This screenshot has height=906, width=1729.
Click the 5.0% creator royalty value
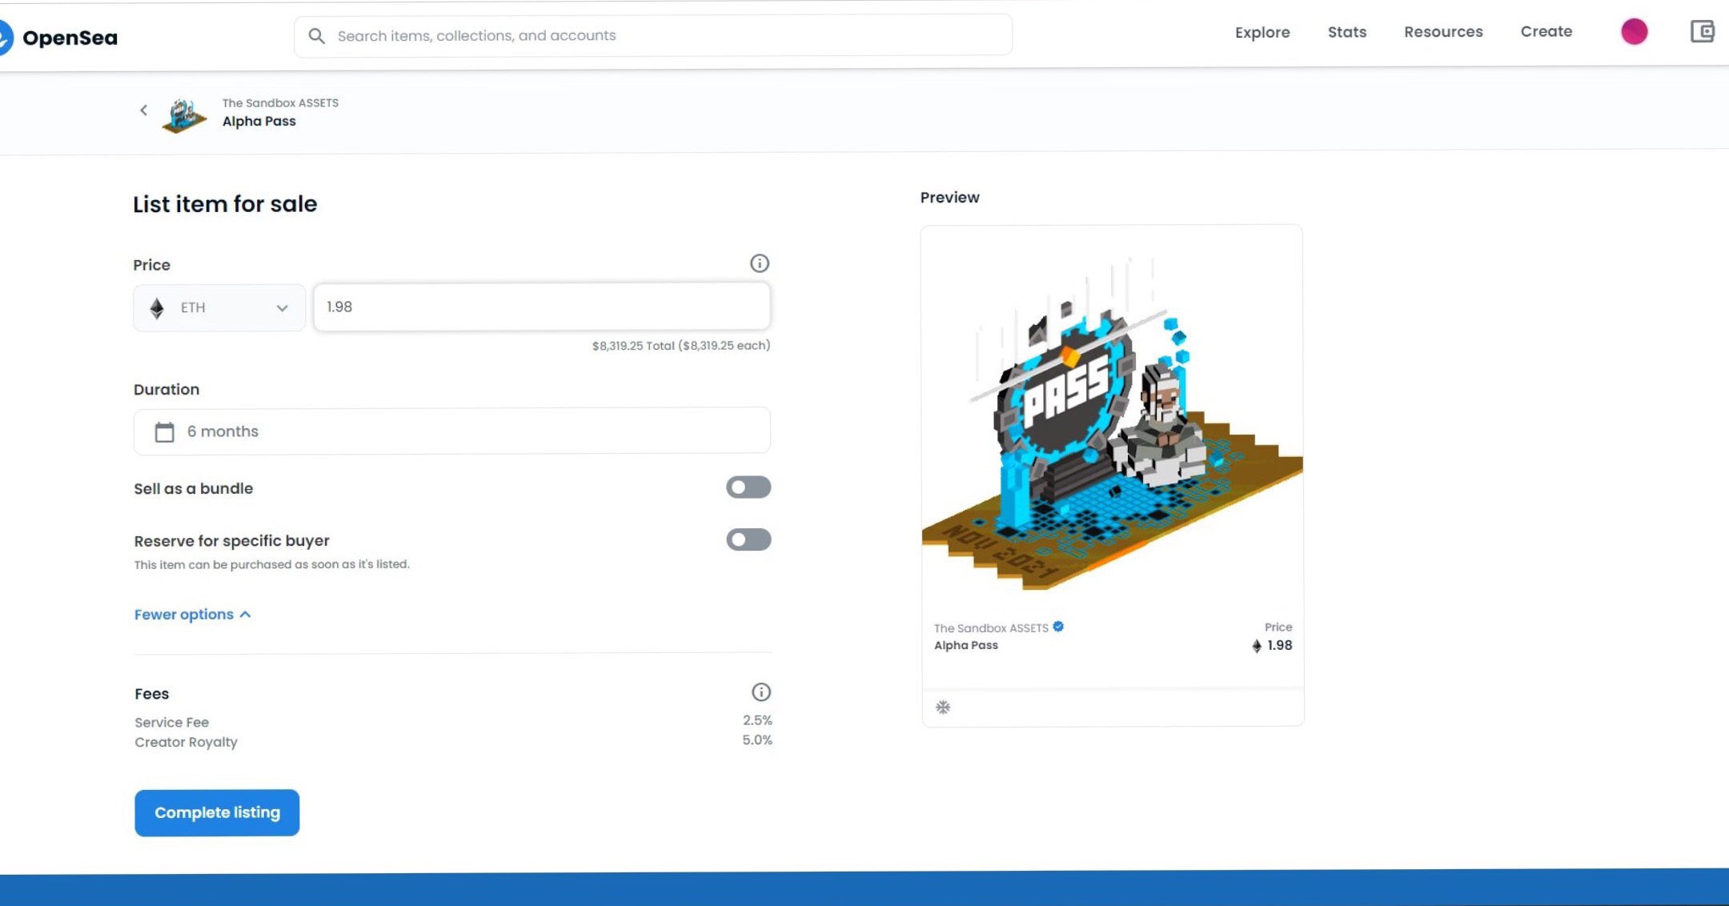tap(757, 740)
